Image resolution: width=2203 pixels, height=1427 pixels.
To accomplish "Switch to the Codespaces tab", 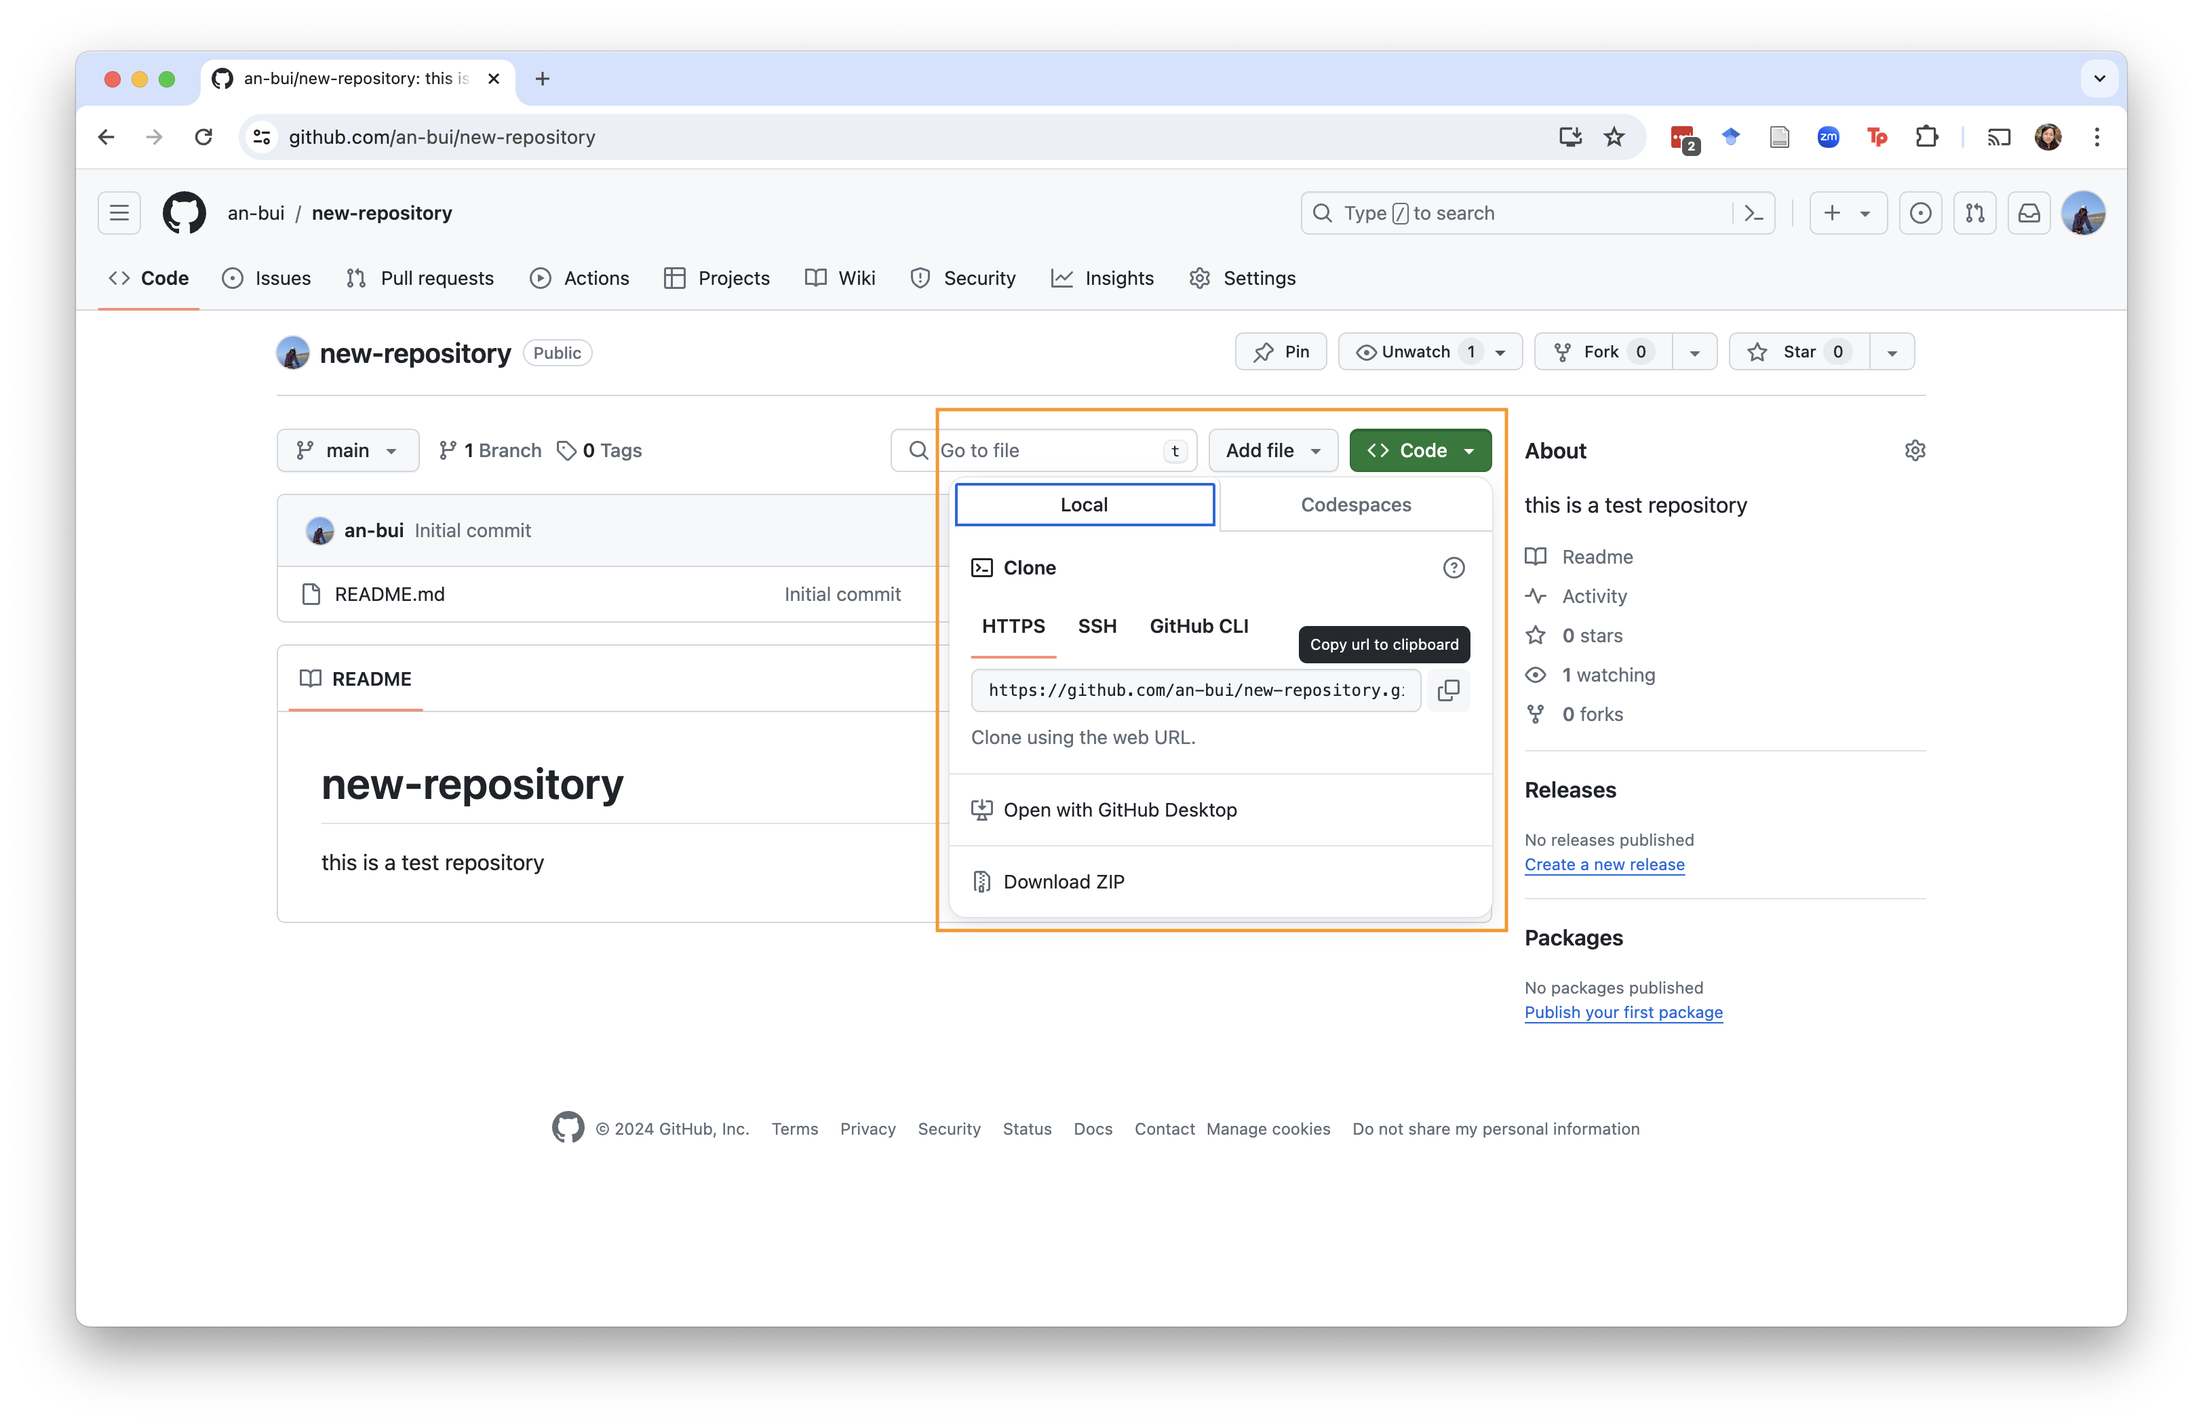I will coord(1355,505).
